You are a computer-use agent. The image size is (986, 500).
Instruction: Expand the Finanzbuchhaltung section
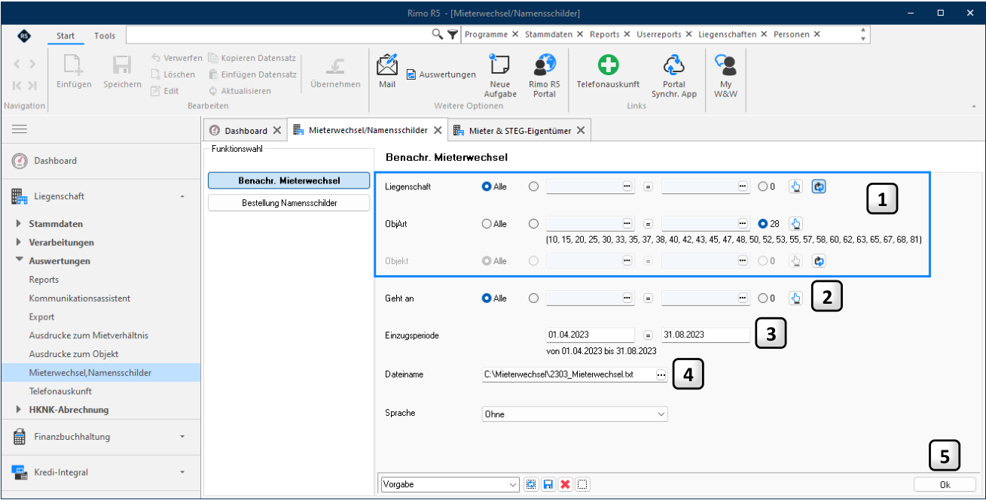pos(100,436)
